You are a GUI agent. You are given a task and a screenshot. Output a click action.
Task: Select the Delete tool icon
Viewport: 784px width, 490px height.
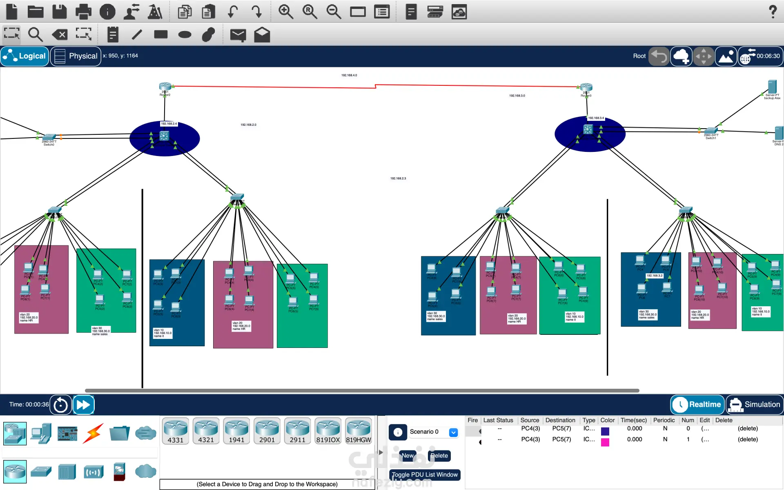pos(60,34)
